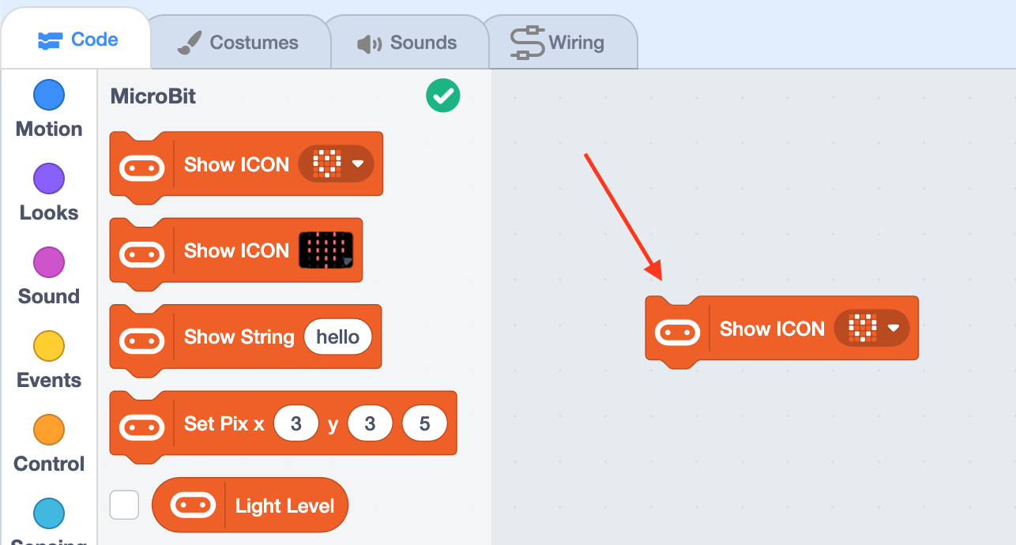Switch to the Costumes tab
Image resolution: width=1016 pixels, height=545 pixels.
coord(238,43)
